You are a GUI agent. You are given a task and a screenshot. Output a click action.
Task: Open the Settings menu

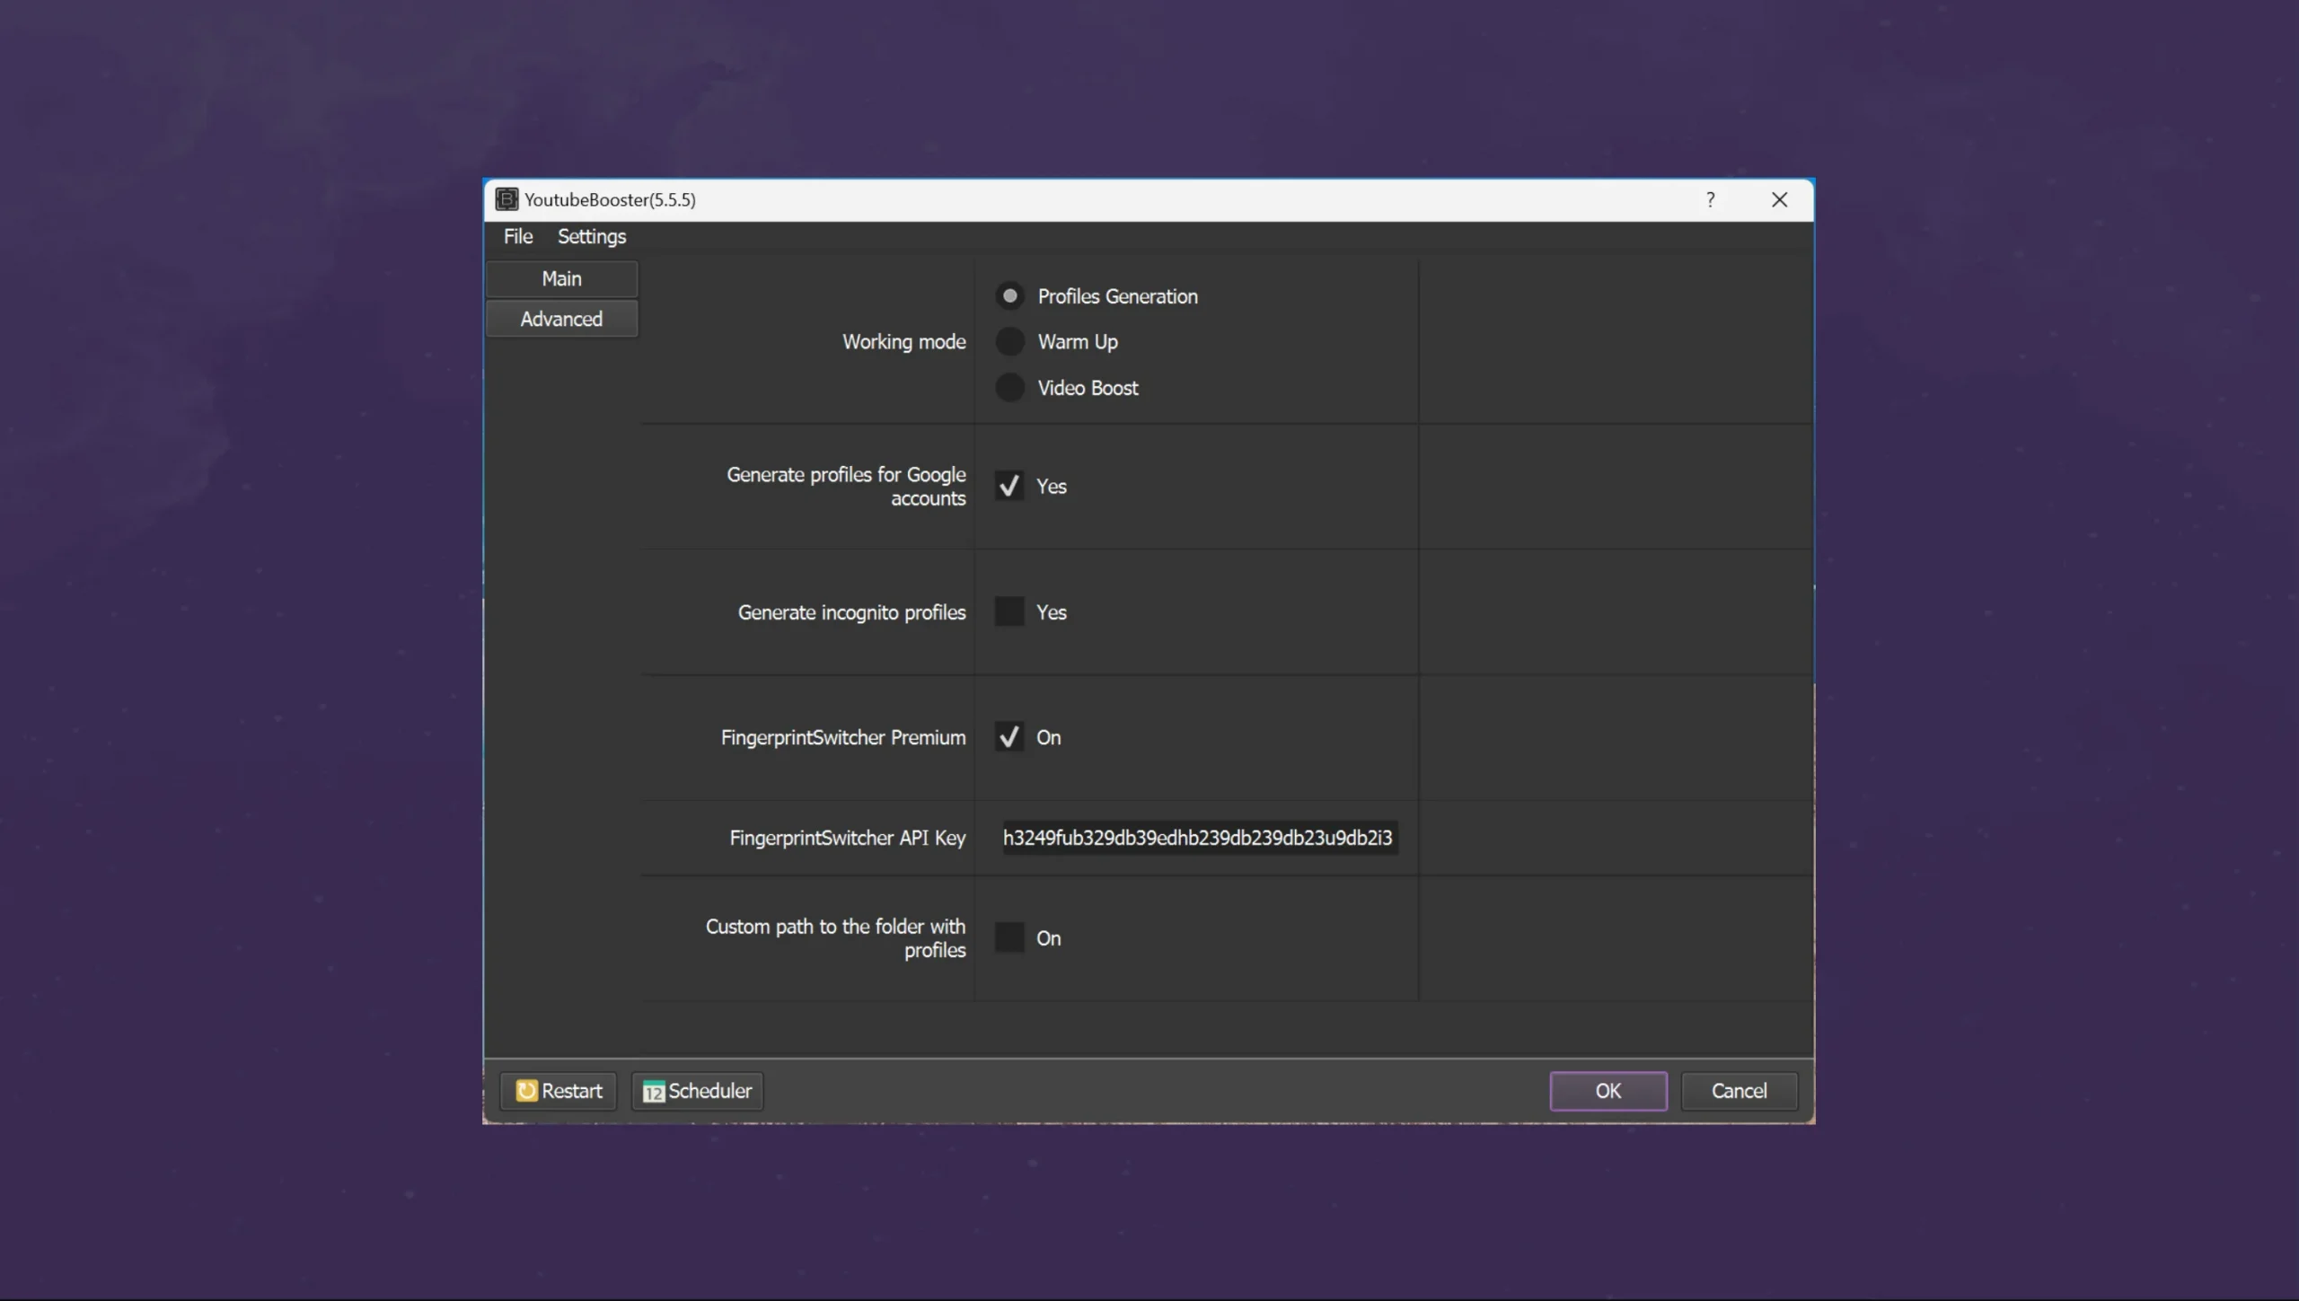pos(592,236)
